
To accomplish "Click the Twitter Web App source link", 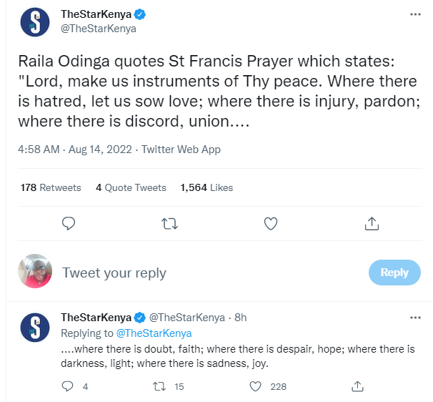I will 181,149.
